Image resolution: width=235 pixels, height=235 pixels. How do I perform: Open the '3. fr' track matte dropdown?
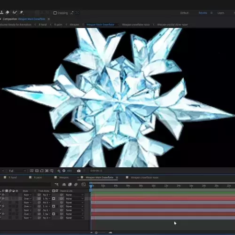click(47, 199)
